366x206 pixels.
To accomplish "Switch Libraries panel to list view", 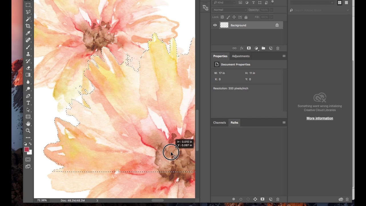I will point(346,3).
